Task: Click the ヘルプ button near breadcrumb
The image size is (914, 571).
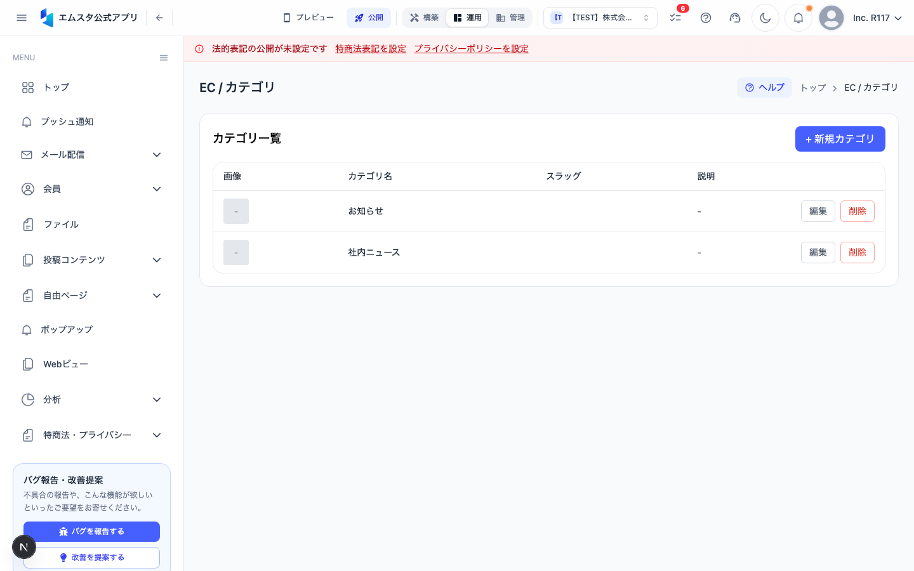Action: click(x=764, y=88)
